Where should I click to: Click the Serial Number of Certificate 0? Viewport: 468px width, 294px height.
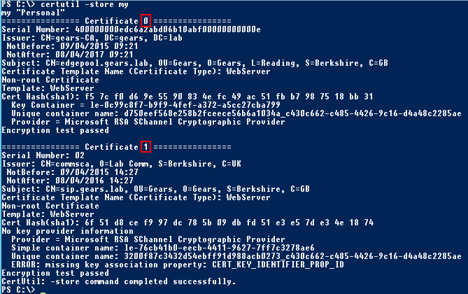tap(168, 29)
